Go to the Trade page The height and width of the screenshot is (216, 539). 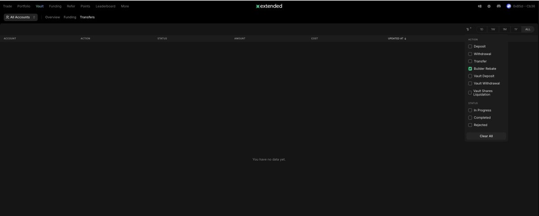(x=8, y=6)
